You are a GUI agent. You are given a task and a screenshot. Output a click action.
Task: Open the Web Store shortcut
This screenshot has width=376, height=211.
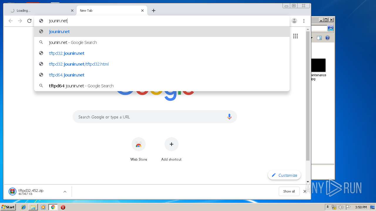click(x=139, y=149)
